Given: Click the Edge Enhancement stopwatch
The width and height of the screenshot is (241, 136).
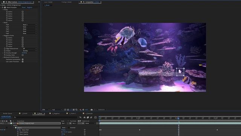Looking at the screenshot, I should [x=5, y=49].
